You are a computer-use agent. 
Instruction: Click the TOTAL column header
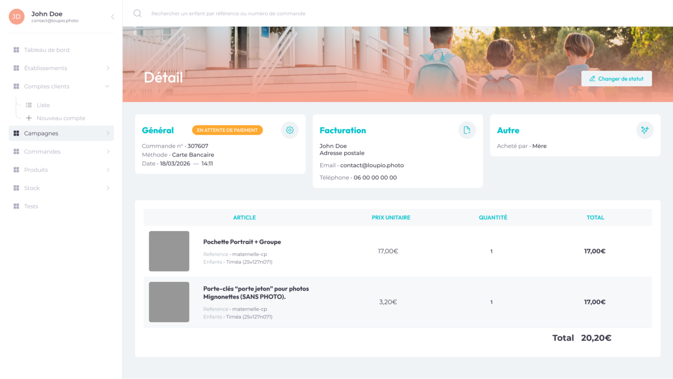[595, 218]
